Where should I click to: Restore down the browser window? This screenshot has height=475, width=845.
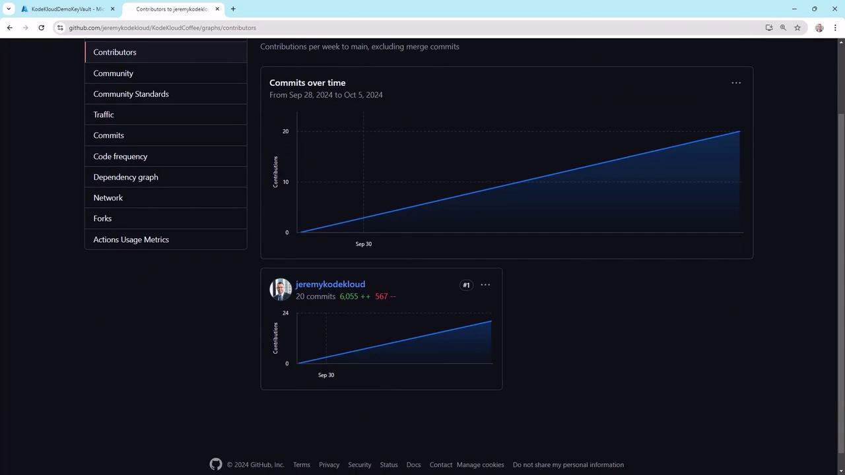[815, 9]
